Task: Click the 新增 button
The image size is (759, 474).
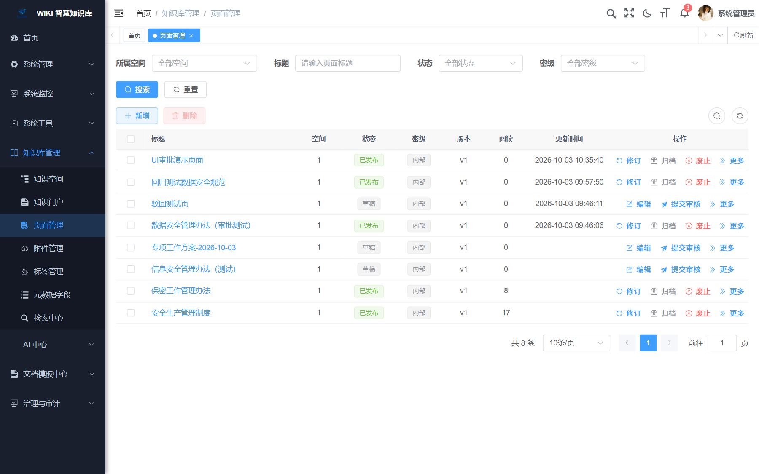Action: [137, 116]
